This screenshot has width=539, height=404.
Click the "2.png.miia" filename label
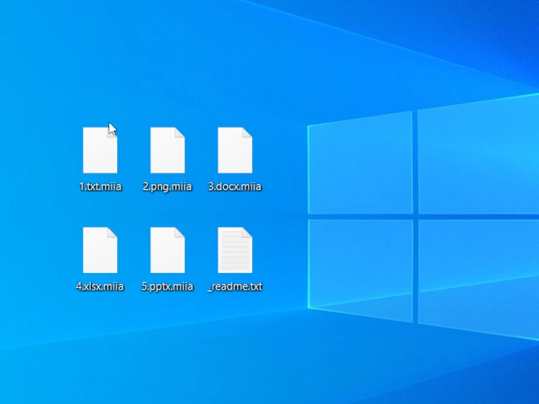click(x=167, y=187)
